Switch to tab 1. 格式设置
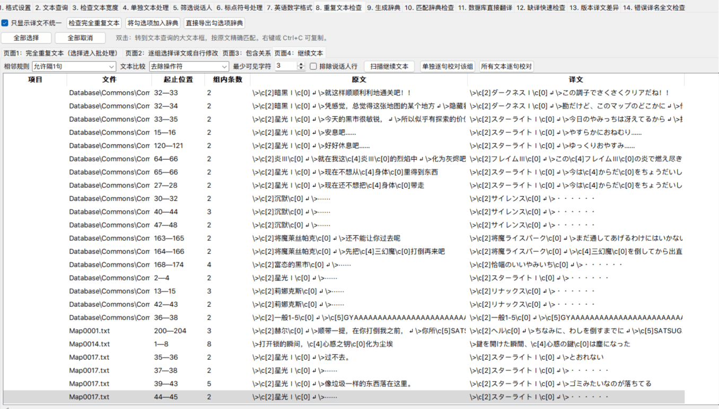 pos(16,8)
